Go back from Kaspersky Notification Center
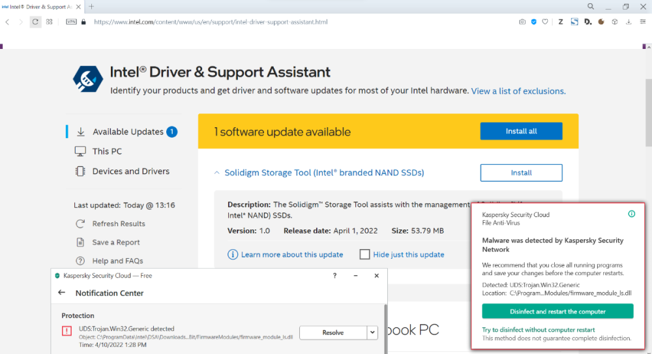Viewport: 652px width, 354px height. 61,293
